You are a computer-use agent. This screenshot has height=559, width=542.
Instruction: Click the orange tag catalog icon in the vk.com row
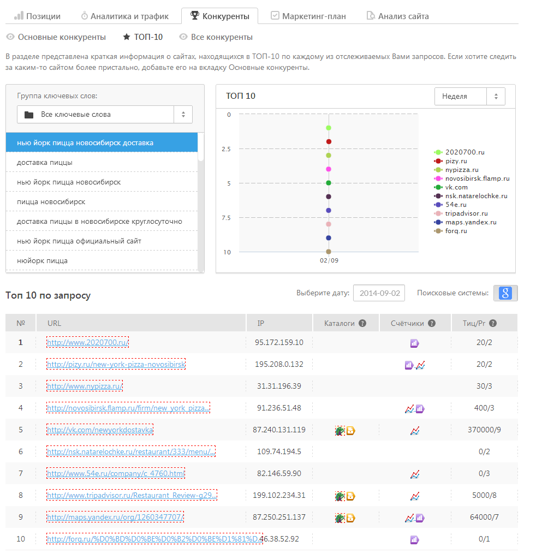(350, 431)
